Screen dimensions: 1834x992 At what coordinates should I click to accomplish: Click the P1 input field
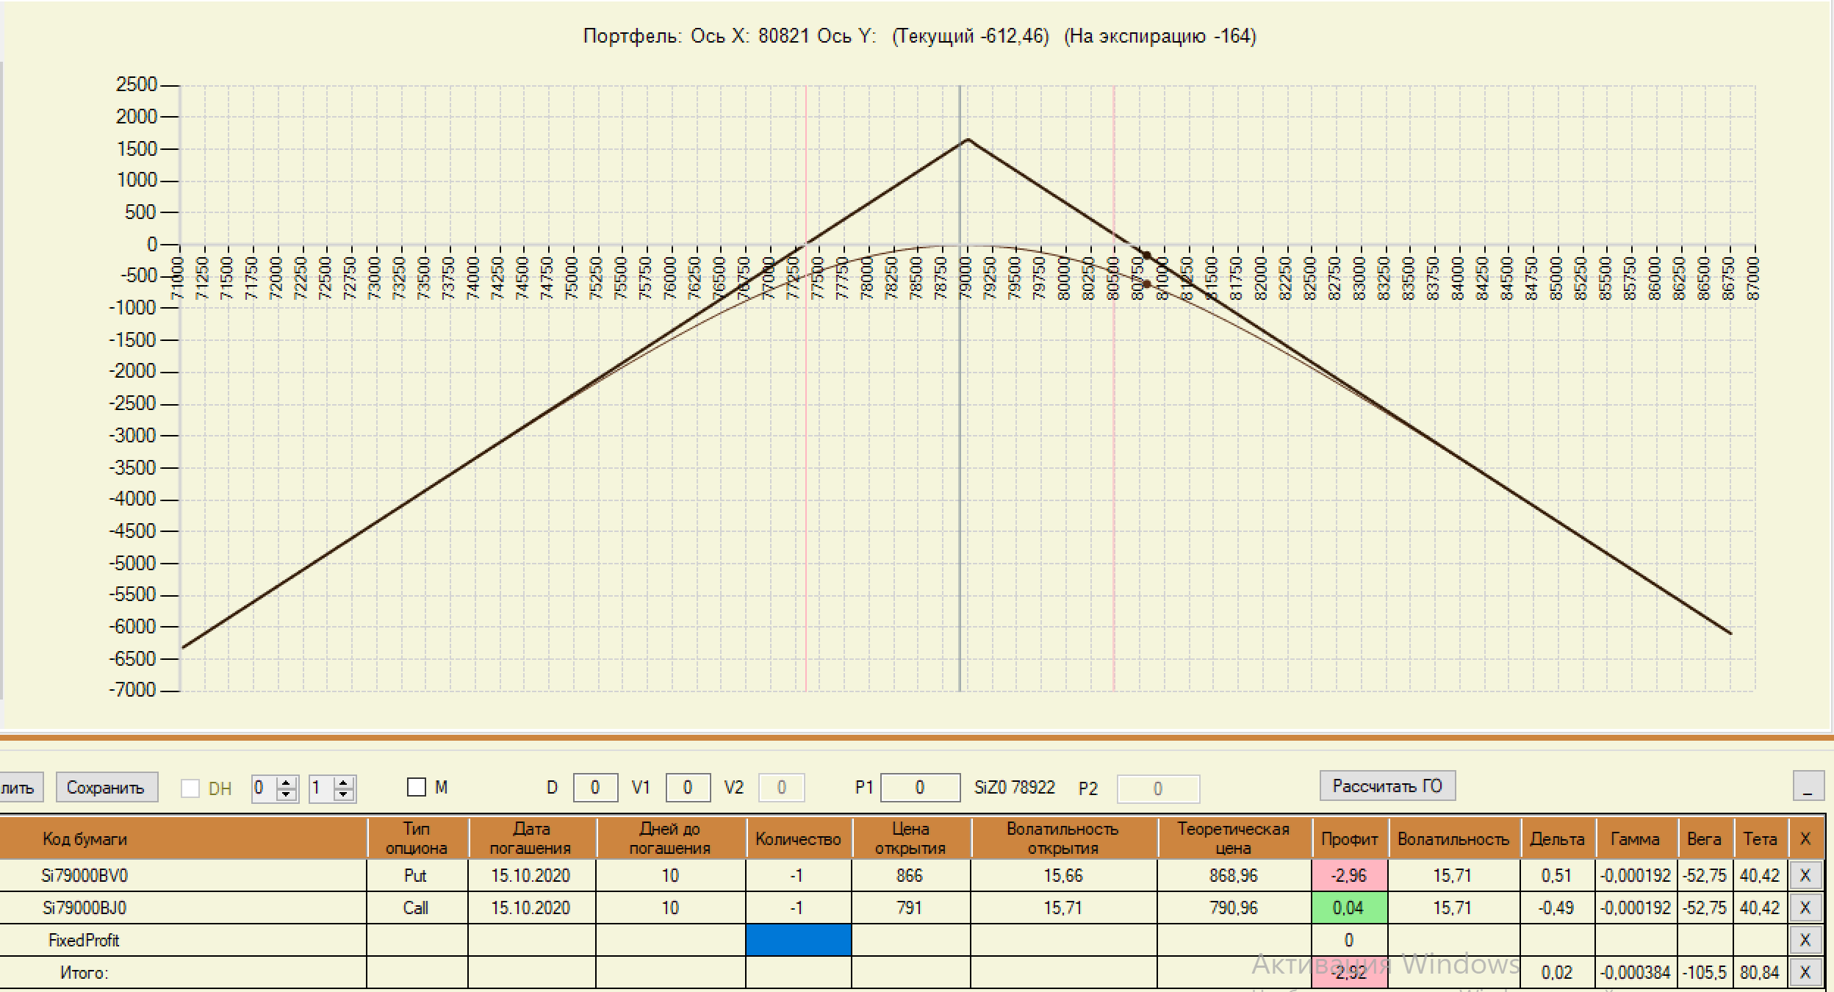pyautogui.click(x=919, y=788)
